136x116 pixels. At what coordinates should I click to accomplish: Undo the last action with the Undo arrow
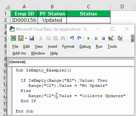(72, 38)
